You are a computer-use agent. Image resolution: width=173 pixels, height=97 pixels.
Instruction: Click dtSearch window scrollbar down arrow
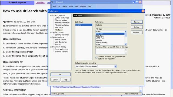140,91
